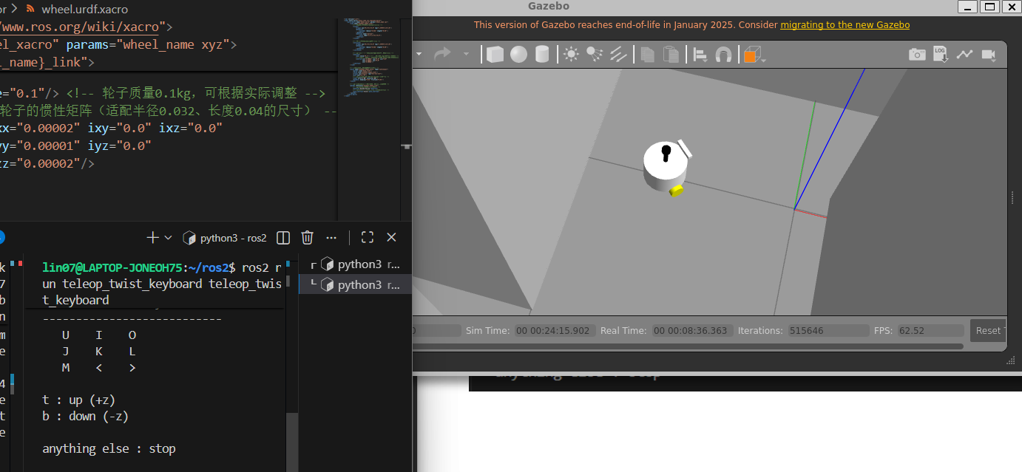Click the 'J K L' key row text
The image size is (1022, 472).
pos(99,351)
